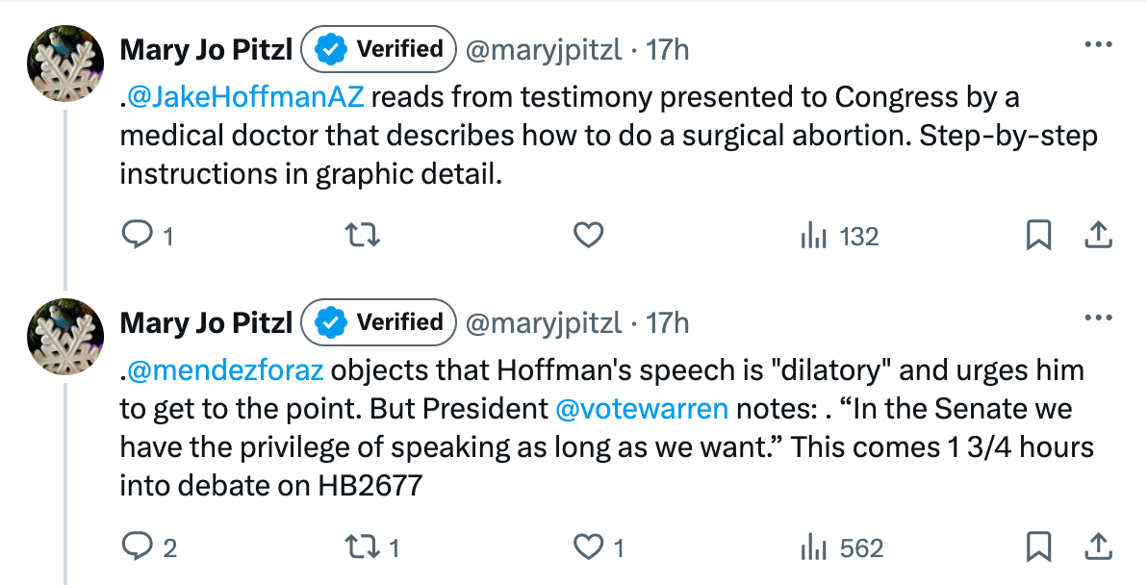Reply to the JakeHoffmanAZ testimony tweet
The height and width of the screenshot is (585, 1147).
click(x=140, y=236)
